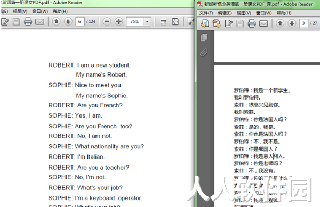Open attachments paperclip panel in right sidebar
The width and height of the screenshot is (320, 207).
pyautogui.click(x=204, y=53)
